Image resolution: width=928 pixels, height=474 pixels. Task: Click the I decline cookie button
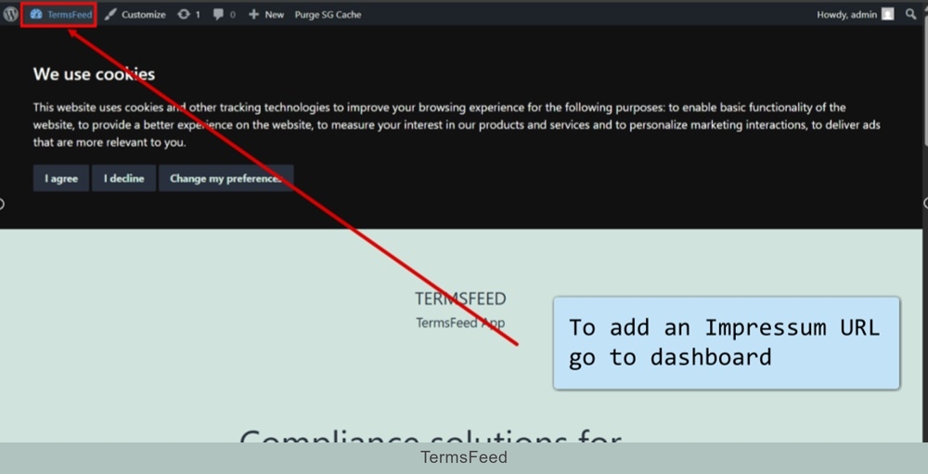(x=123, y=178)
